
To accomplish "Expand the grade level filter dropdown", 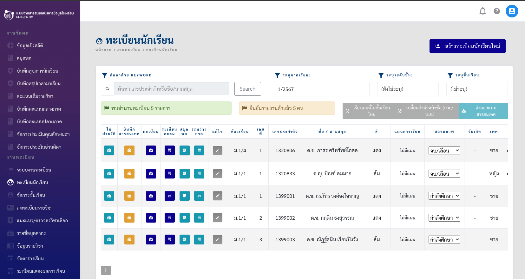I will pos(408,89).
